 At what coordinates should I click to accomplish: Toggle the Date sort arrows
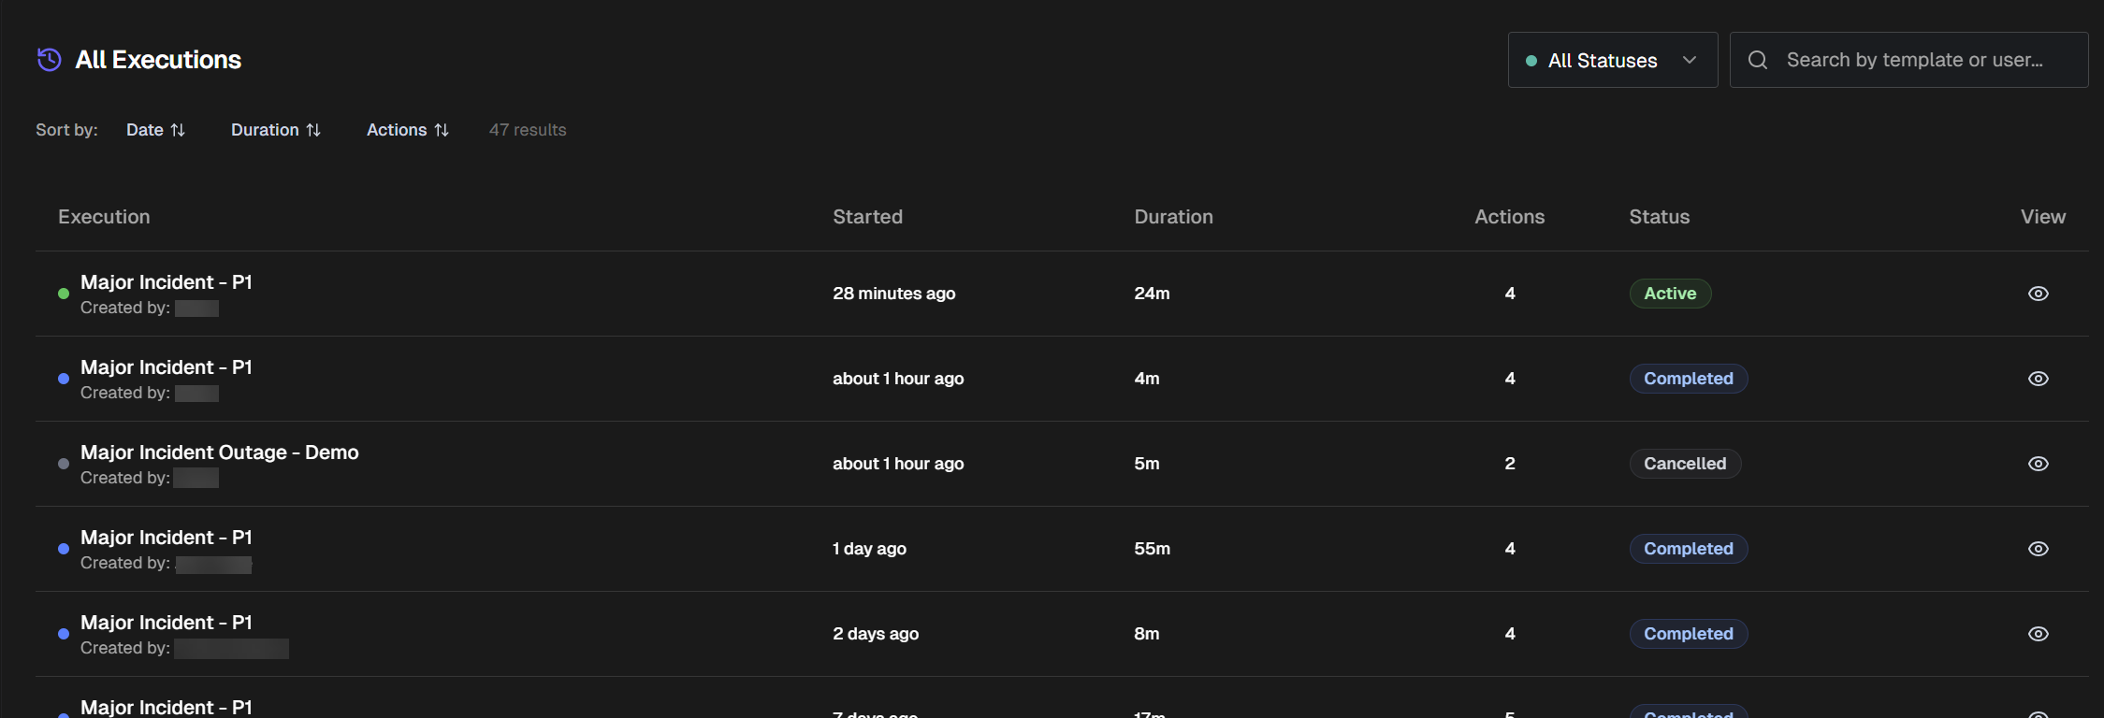pyautogui.click(x=179, y=129)
